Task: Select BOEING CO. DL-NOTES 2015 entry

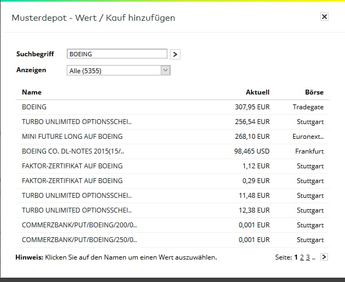Action: [x=73, y=151]
